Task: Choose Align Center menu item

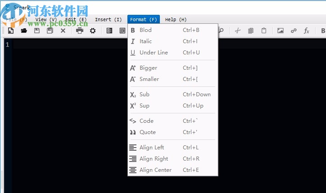Action: click(x=173, y=170)
